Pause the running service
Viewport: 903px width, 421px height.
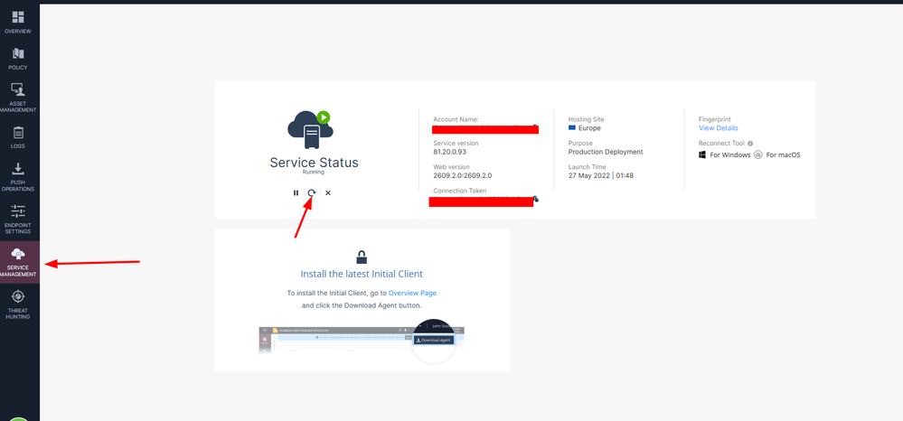(x=296, y=193)
